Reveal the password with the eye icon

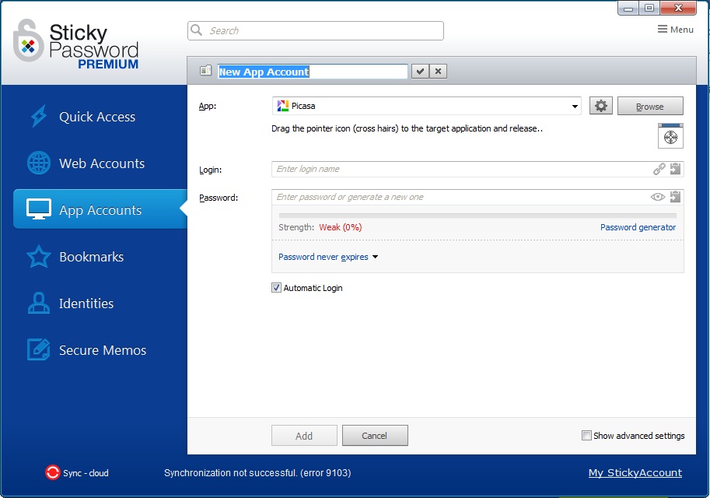click(658, 197)
